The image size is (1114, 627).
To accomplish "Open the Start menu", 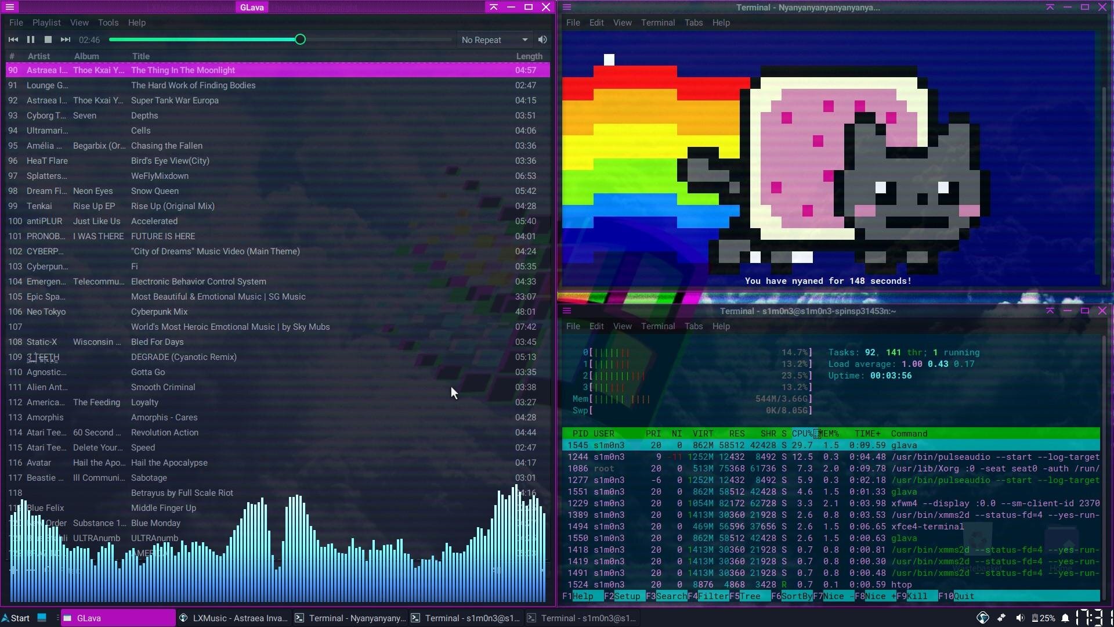I will (x=16, y=618).
